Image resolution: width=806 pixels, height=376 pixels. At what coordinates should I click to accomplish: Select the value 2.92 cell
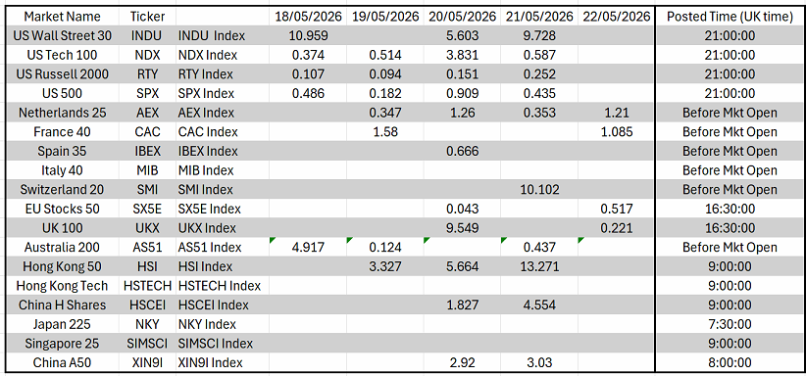coord(463,362)
